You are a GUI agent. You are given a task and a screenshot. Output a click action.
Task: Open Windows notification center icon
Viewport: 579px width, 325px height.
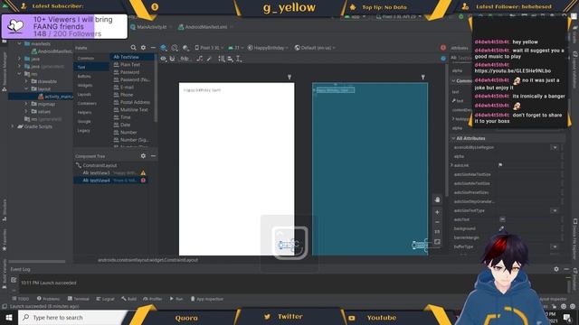point(567,317)
